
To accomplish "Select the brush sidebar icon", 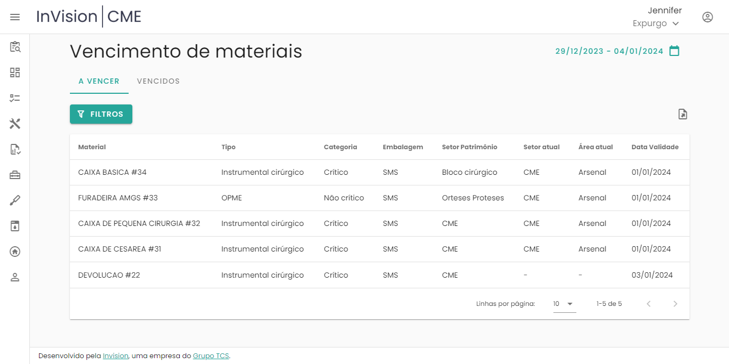I will coord(15,200).
